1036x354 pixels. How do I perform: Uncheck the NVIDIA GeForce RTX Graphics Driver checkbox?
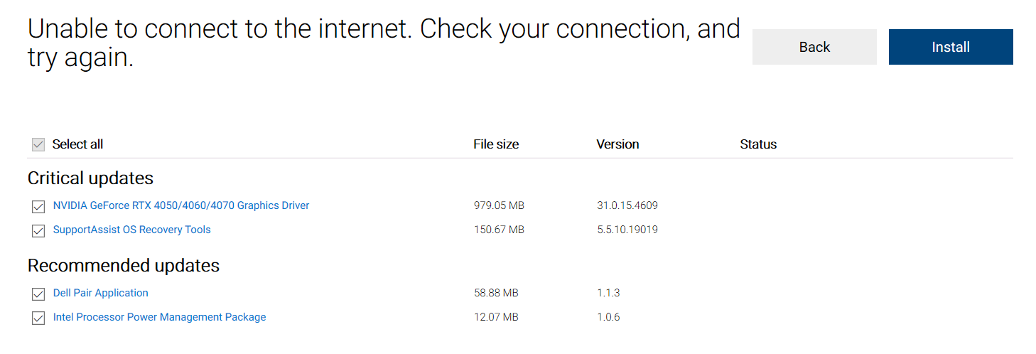coord(38,207)
